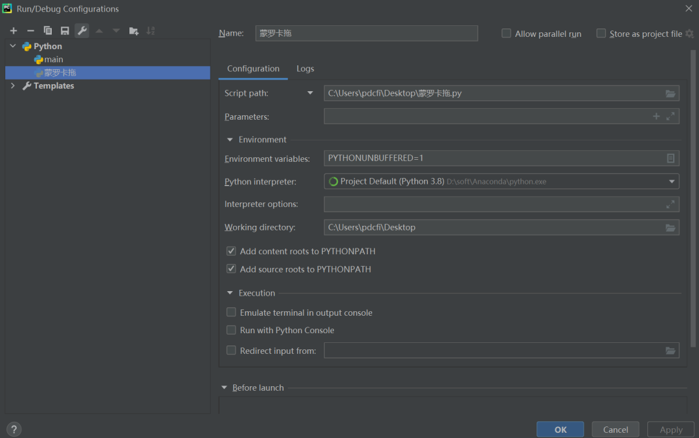
Task: Collapse the Python tree node
Action: [x=13, y=46]
